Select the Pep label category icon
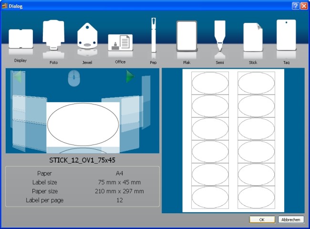Screen dimensions: 310x229 [154, 35]
